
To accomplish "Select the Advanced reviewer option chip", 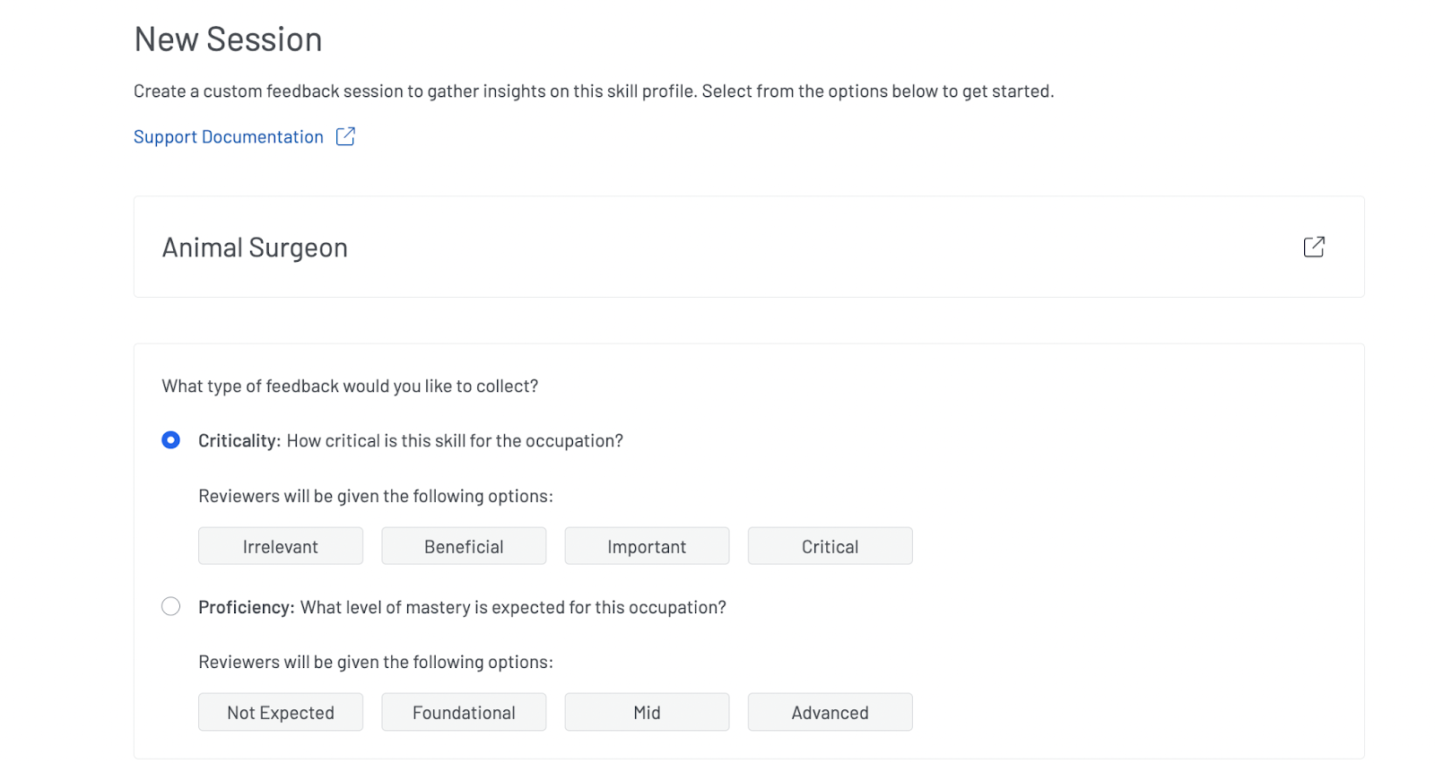I will tap(830, 711).
